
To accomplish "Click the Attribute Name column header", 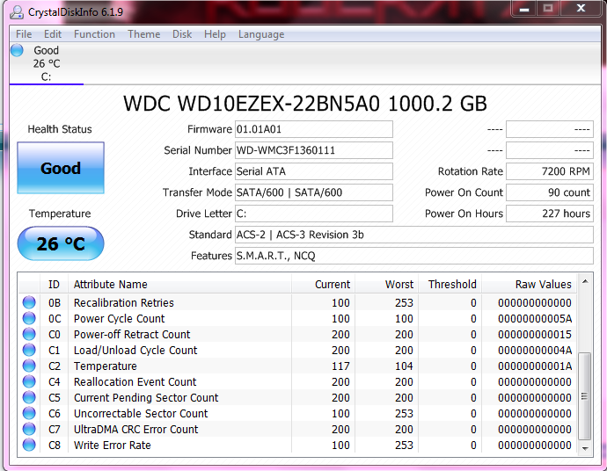I will pyautogui.click(x=179, y=284).
